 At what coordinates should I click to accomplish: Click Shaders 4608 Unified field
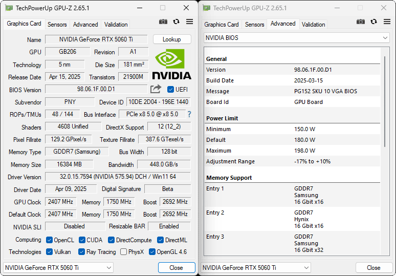tap(73, 126)
